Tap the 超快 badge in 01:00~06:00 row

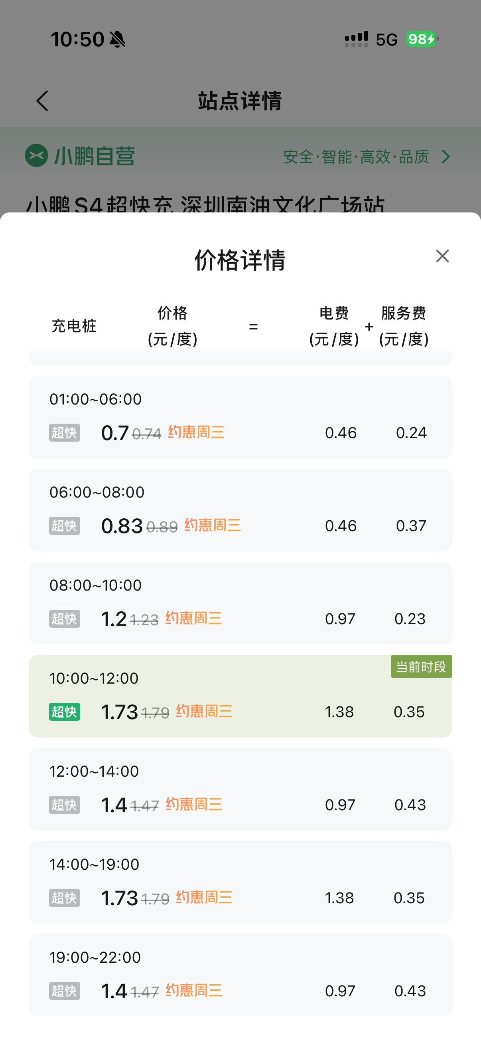tap(64, 432)
